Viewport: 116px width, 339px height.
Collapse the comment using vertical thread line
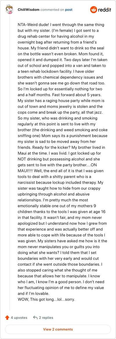pyautogui.click(x=10, y=162)
